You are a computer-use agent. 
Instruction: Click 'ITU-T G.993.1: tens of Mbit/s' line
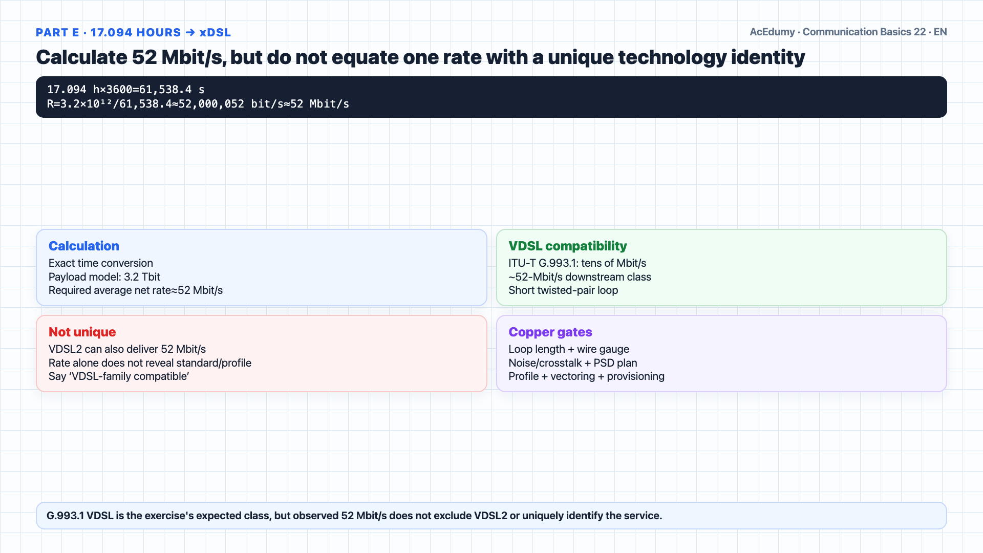pyautogui.click(x=578, y=263)
